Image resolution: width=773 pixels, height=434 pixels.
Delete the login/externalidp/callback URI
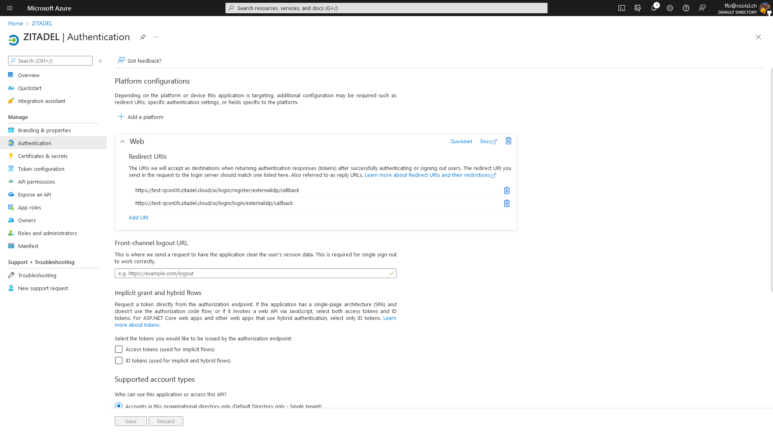(507, 203)
